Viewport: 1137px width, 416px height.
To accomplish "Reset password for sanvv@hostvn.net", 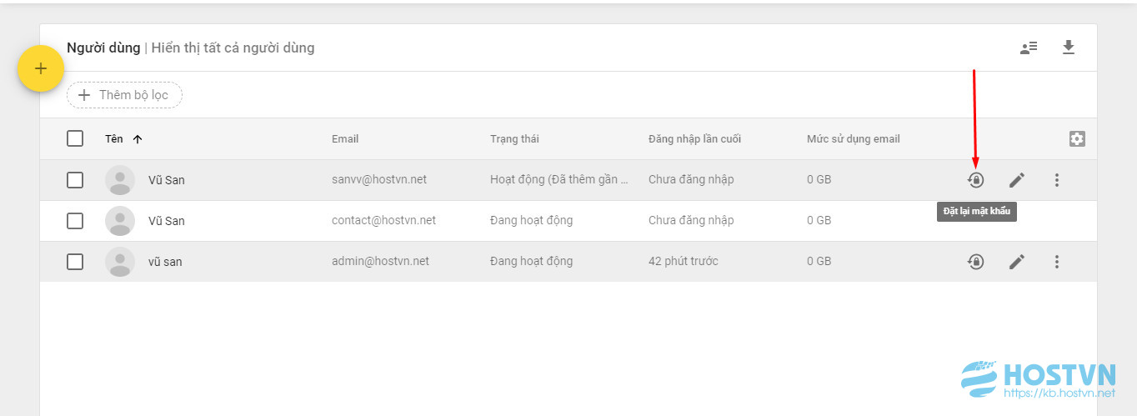I will point(976,179).
